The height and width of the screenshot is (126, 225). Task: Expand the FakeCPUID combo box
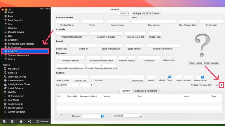(x=91, y=85)
